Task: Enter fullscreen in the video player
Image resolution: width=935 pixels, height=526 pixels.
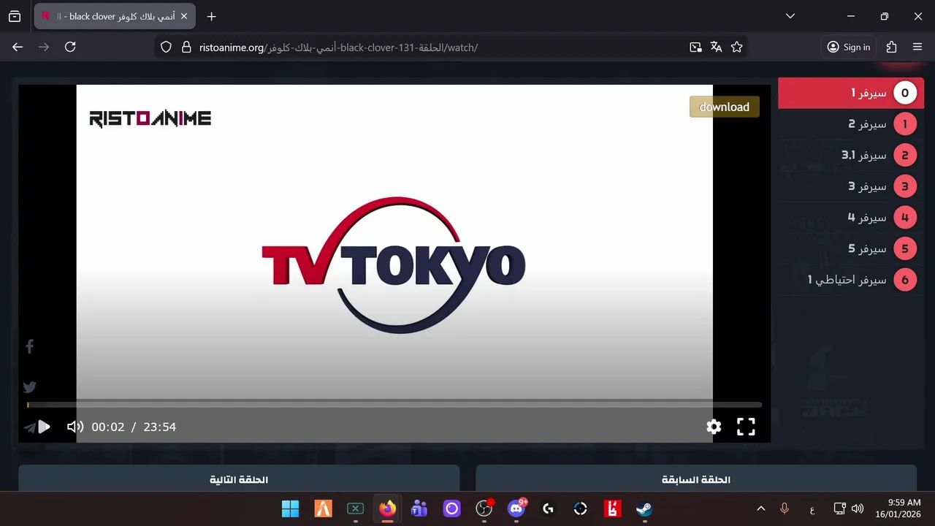Action: [746, 427]
